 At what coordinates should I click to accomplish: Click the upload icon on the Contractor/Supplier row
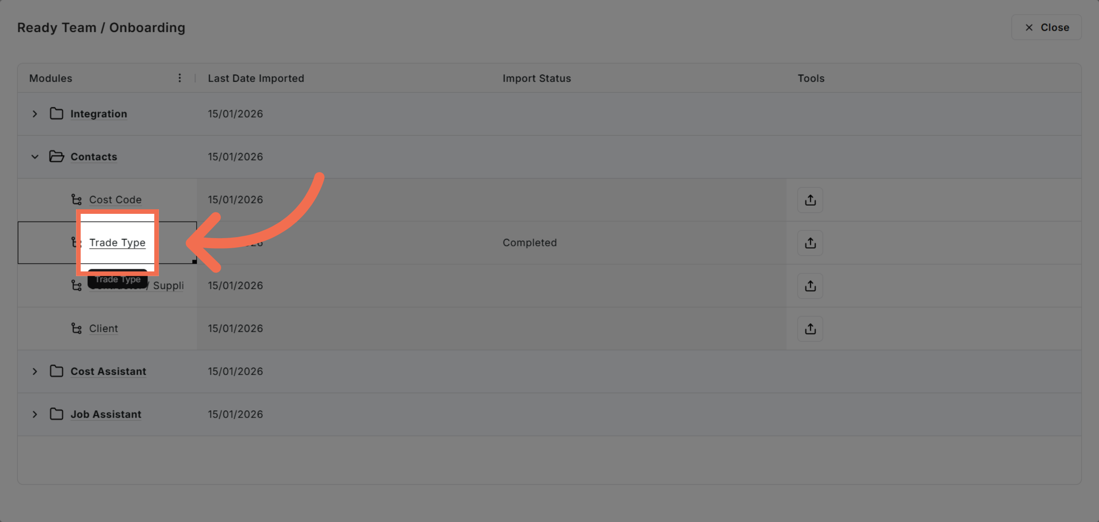point(810,285)
